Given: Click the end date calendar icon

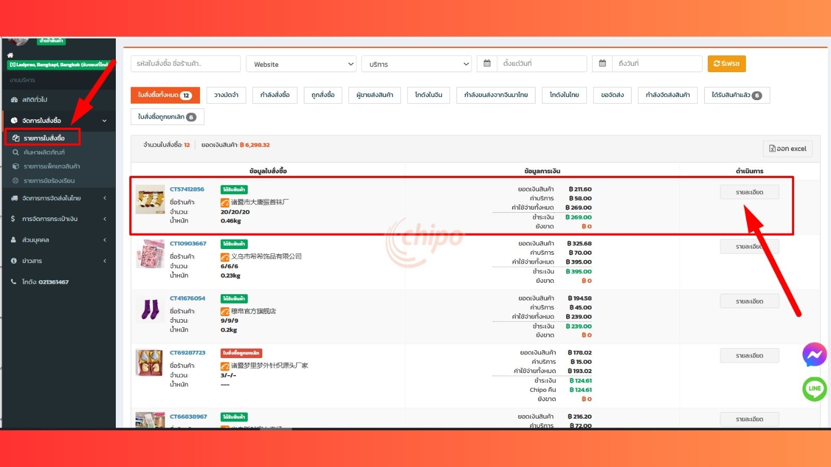Looking at the screenshot, I should (x=602, y=63).
